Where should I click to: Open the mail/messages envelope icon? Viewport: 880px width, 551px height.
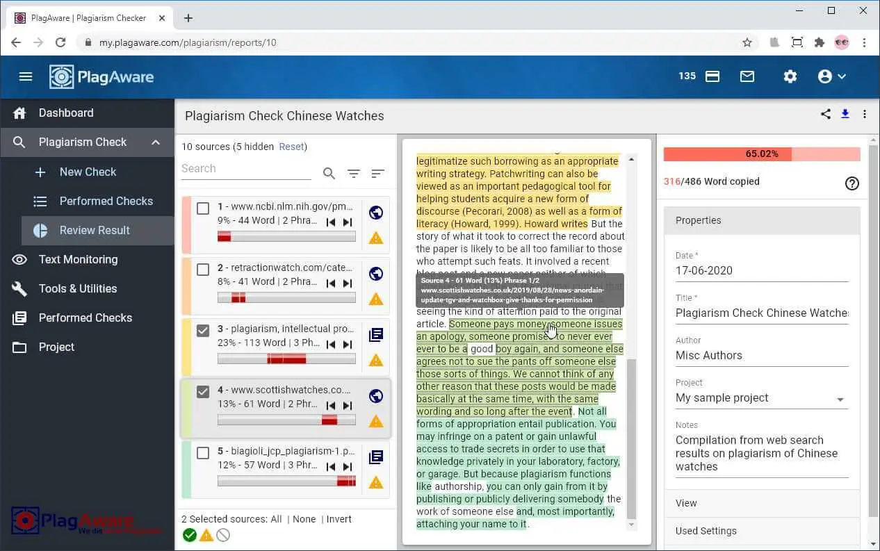click(x=747, y=76)
